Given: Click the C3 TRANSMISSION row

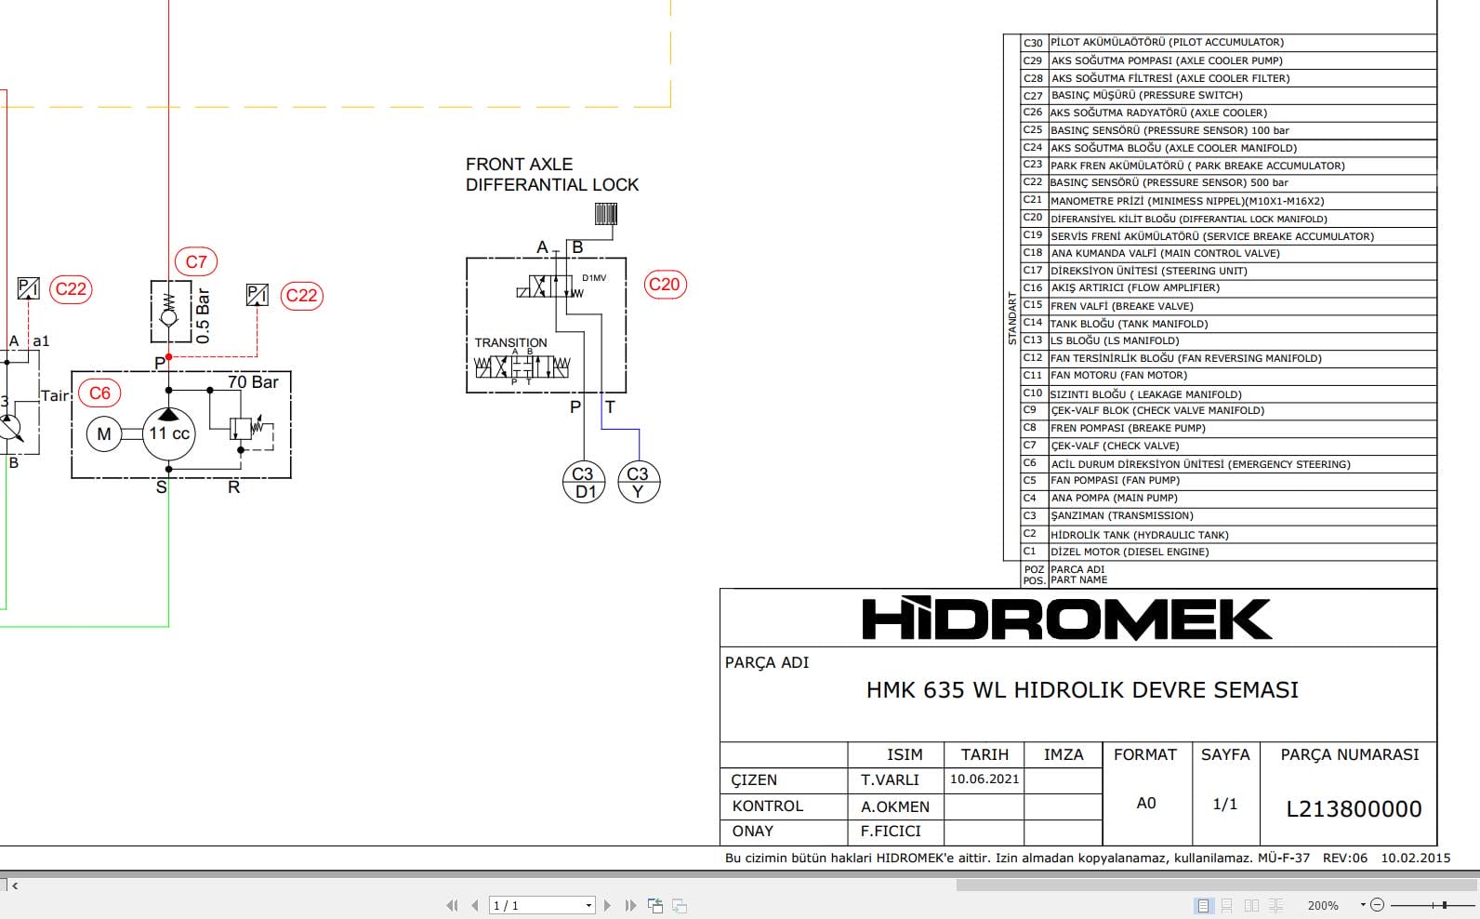Looking at the screenshot, I should 1229,516.
